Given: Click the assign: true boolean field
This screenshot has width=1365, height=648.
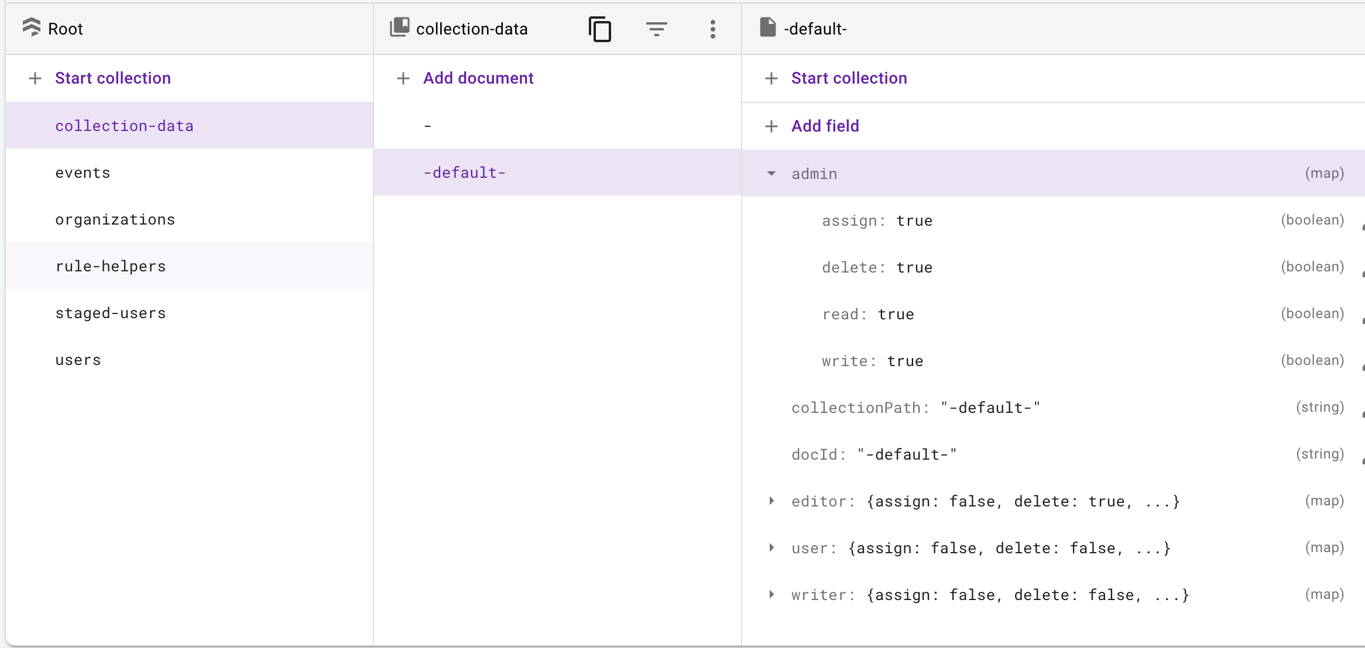Looking at the screenshot, I should (877, 221).
